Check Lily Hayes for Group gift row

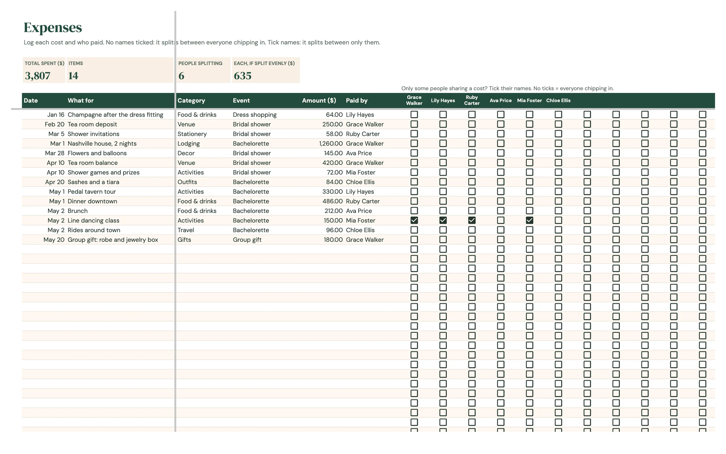(x=443, y=240)
